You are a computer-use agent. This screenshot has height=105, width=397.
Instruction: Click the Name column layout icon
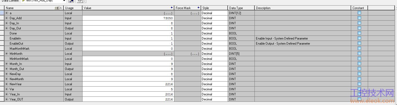[57, 8]
